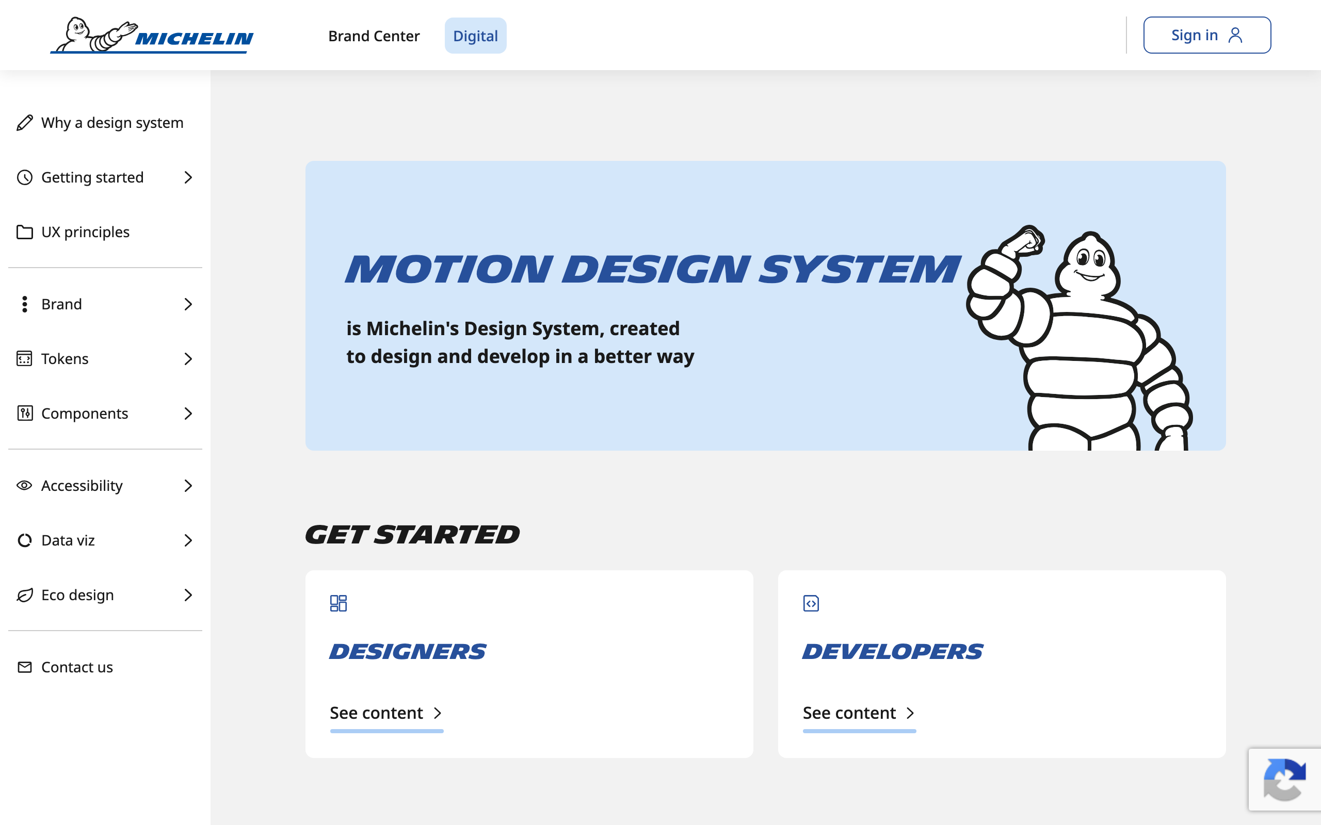Screen dimensions: 1321x825
Task: Expand the Components section chevron
Action: (x=188, y=413)
